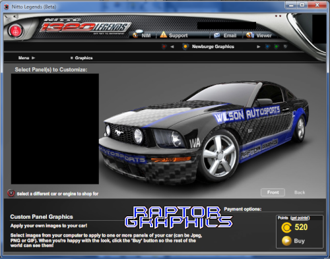
Task: Click the gray location dot icon
Action: point(285,47)
